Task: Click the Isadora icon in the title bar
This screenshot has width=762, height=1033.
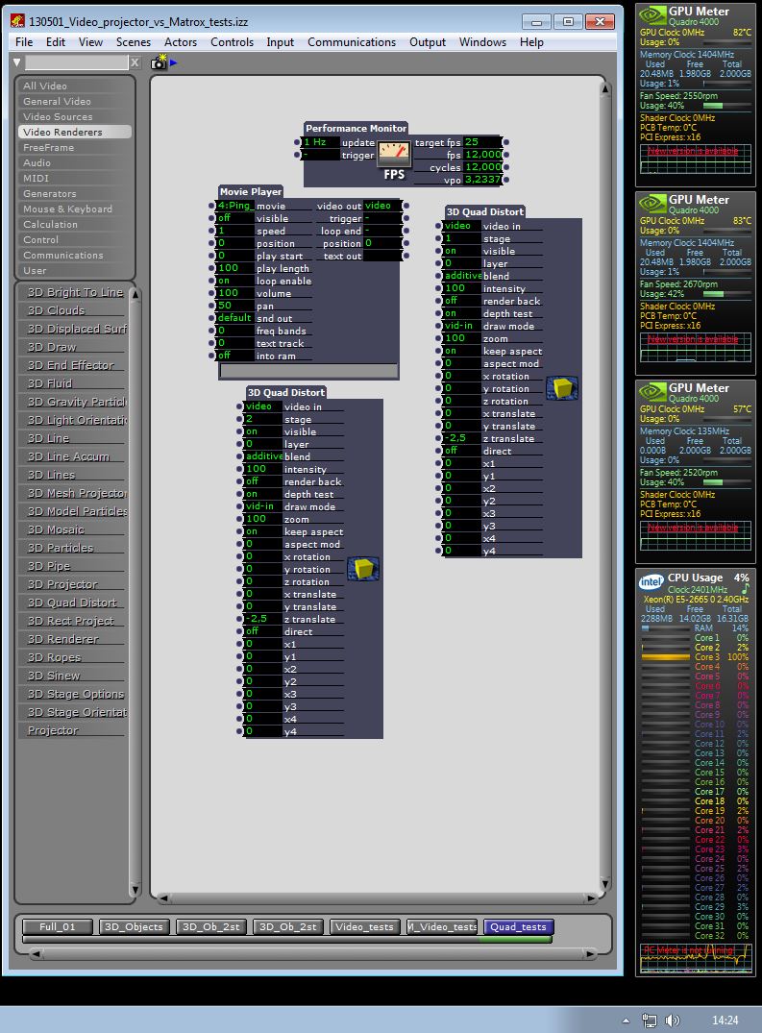Action: click(x=18, y=21)
